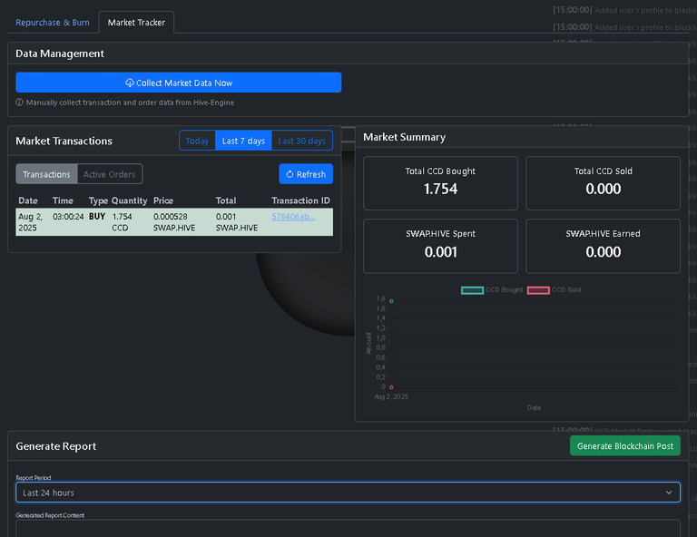Click the SWAP.HIVE Earned card
Viewport: 697px width, 537px height.
pos(603,246)
